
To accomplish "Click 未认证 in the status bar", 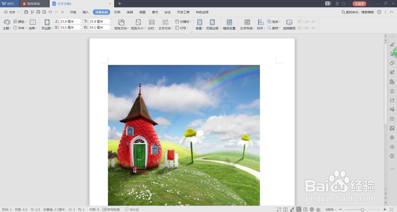I will [132, 210].
